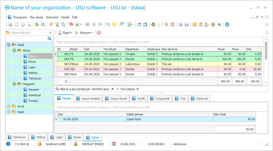Click the blue info icon in toolbar

click(x=227, y=24)
